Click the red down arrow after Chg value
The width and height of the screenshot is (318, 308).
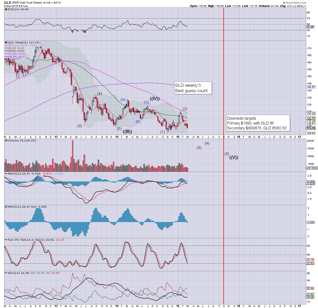305,6
